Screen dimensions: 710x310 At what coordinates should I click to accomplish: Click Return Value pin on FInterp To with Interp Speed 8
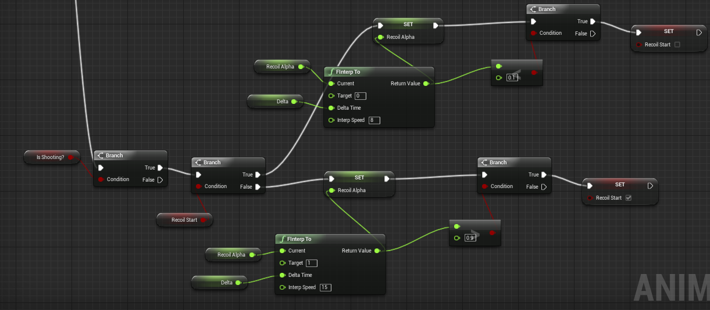click(426, 84)
